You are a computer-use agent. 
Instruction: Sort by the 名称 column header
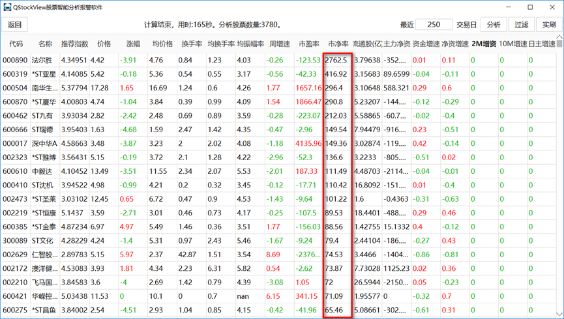[x=46, y=44]
